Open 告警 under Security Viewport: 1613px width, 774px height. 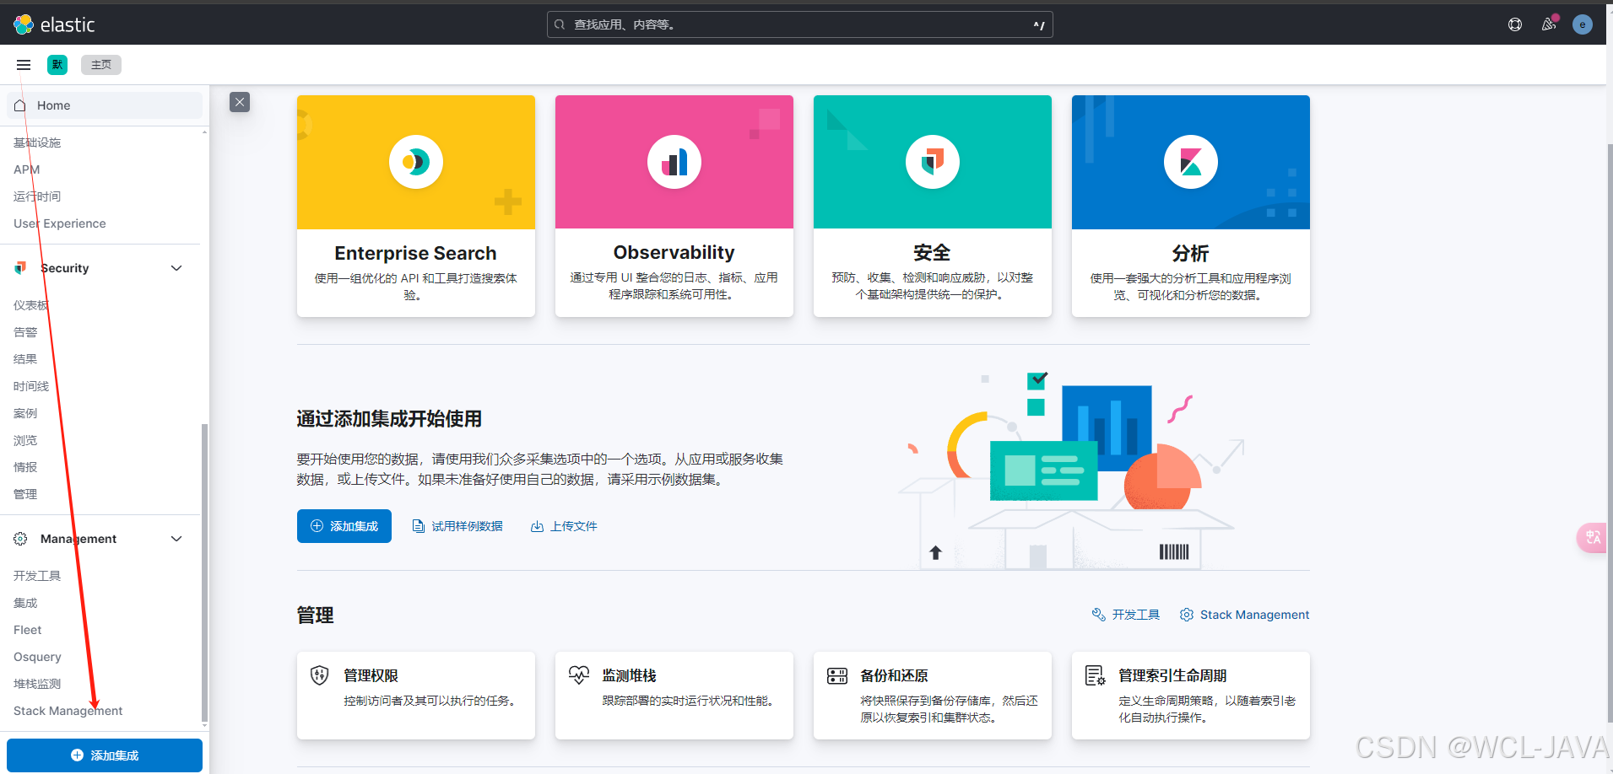point(25,332)
